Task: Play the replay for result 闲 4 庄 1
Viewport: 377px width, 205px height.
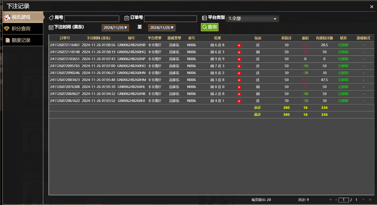Action: point(239,101)
